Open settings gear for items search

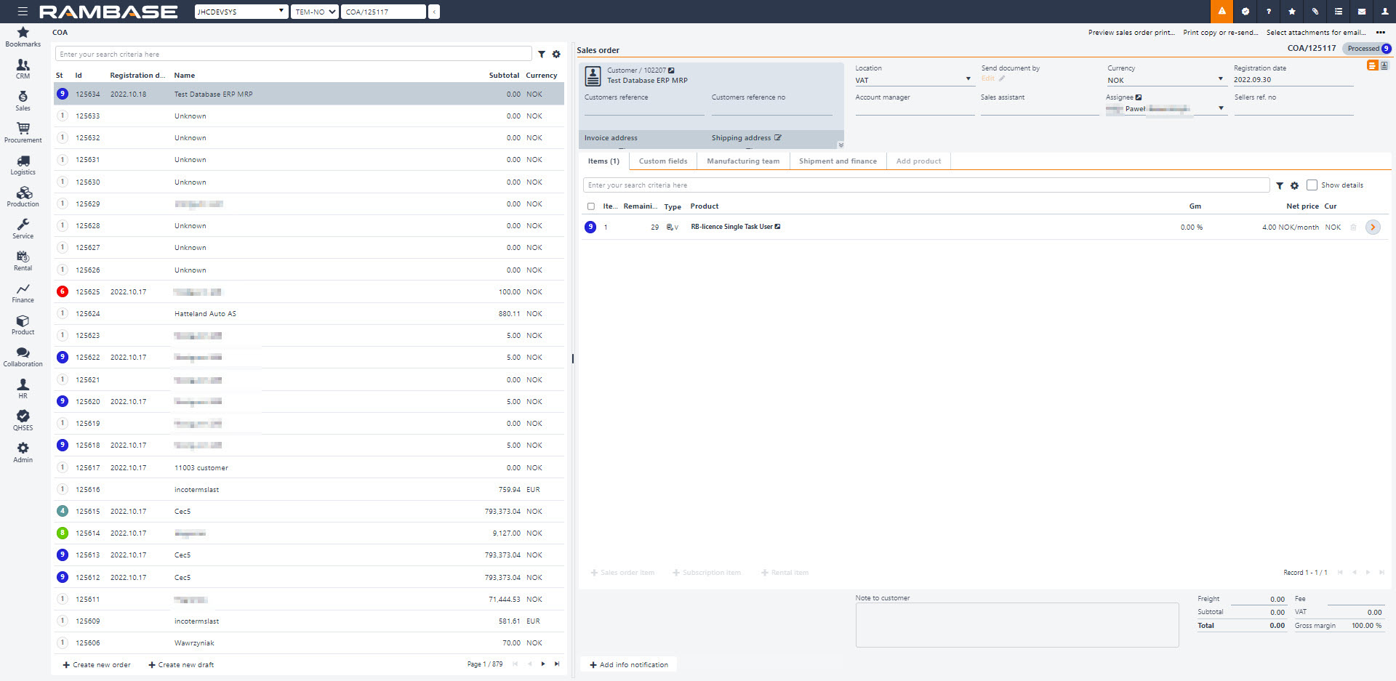(1294, 186)
